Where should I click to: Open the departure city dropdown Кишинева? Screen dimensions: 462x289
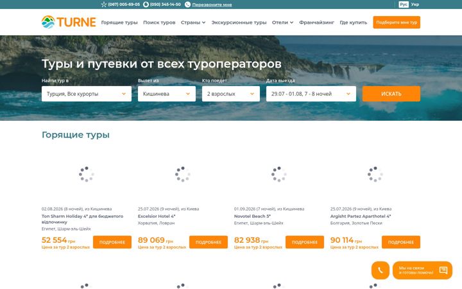(166, 94)
